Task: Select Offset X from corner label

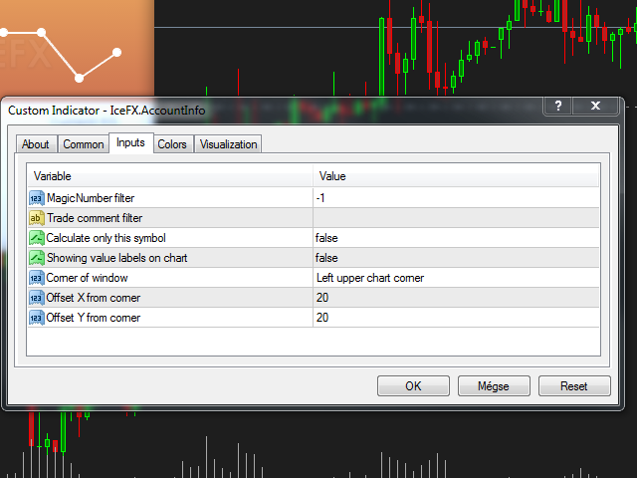Action: tap(94, 298)
